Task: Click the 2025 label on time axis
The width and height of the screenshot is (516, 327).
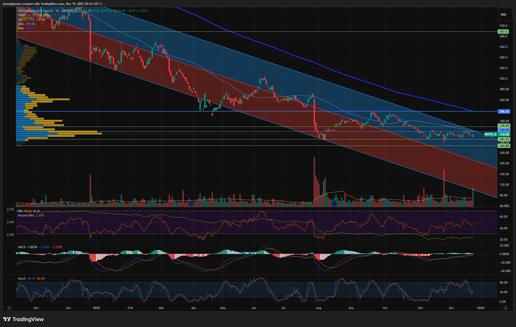Action: 96,308
